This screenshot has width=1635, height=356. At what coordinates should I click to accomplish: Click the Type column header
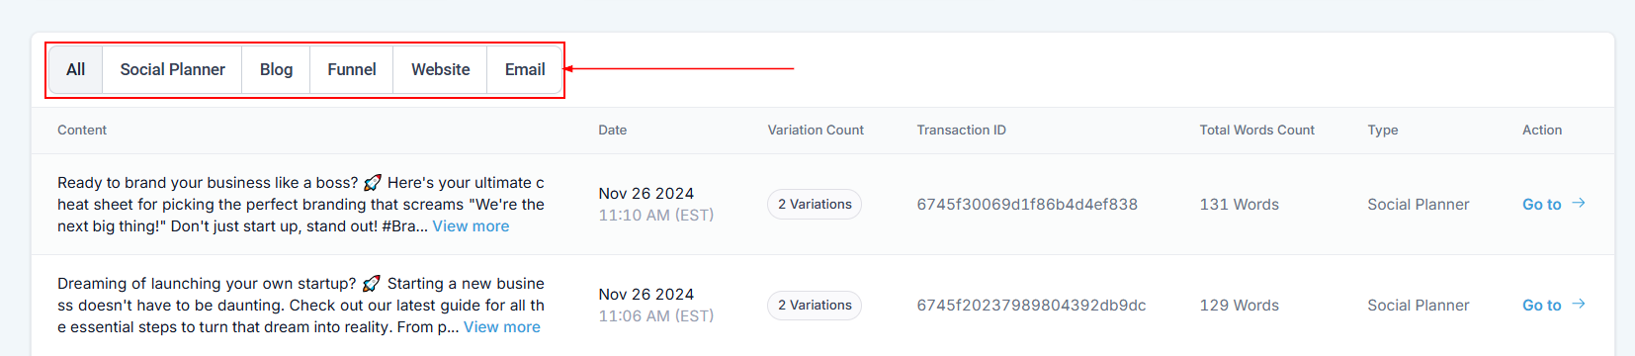[x=1383, y=131]
